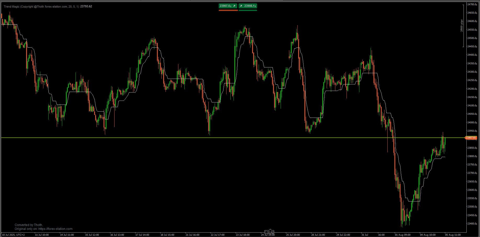This screenshot has width=480, height=237.
Task: Click the sell button showing 23907.6
Action: [x=228, y=6]
